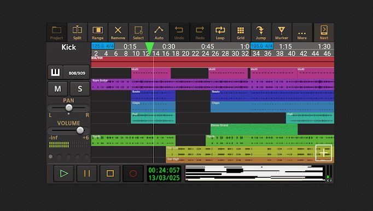
Task: Open the Auto automation tool
Action: point(159,33)
